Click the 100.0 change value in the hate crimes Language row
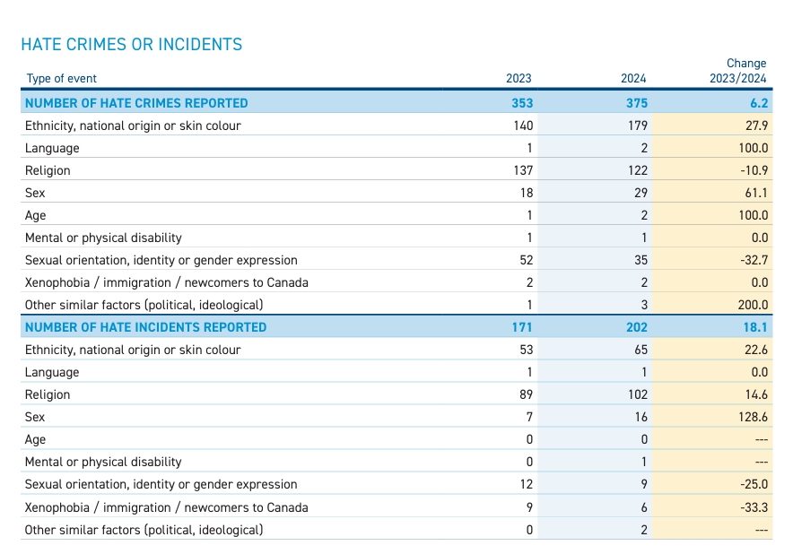Viewport: 793px width, 554px height. click(x=753, y=148)
